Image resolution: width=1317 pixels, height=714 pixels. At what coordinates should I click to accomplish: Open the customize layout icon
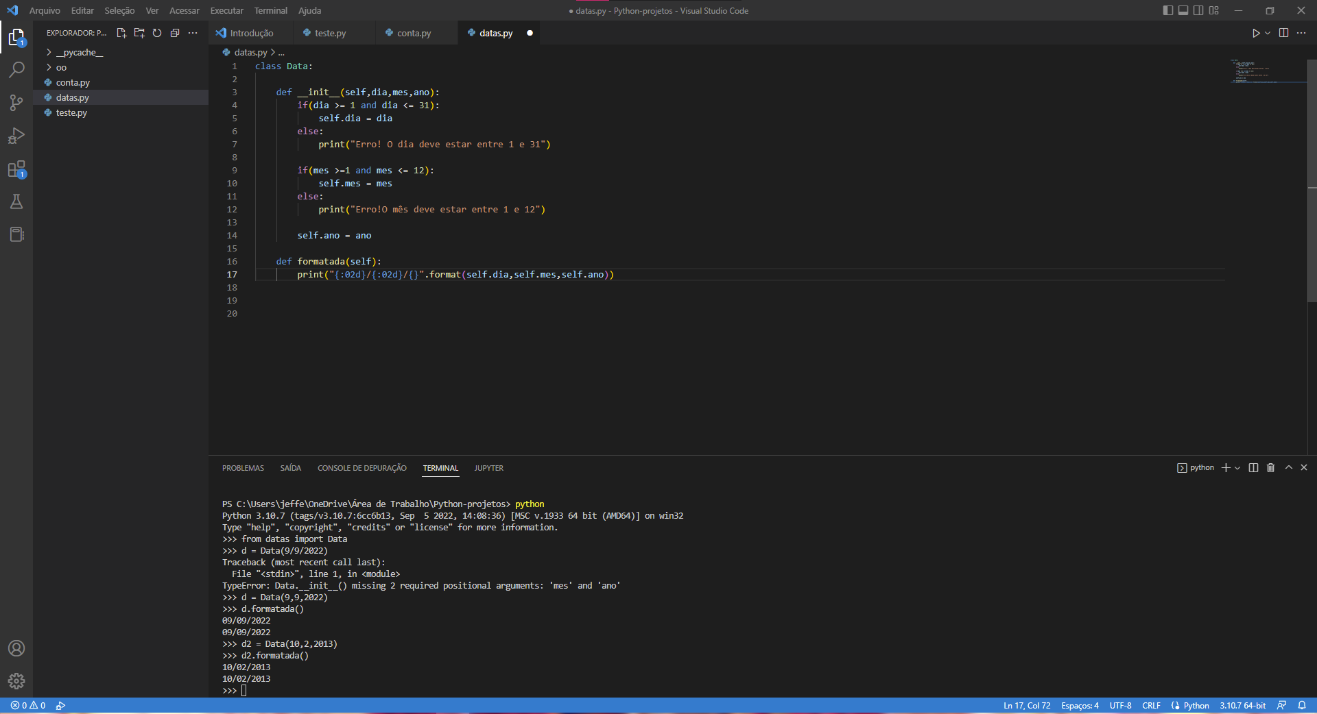pyautogui.click(x=1214, y=10)
